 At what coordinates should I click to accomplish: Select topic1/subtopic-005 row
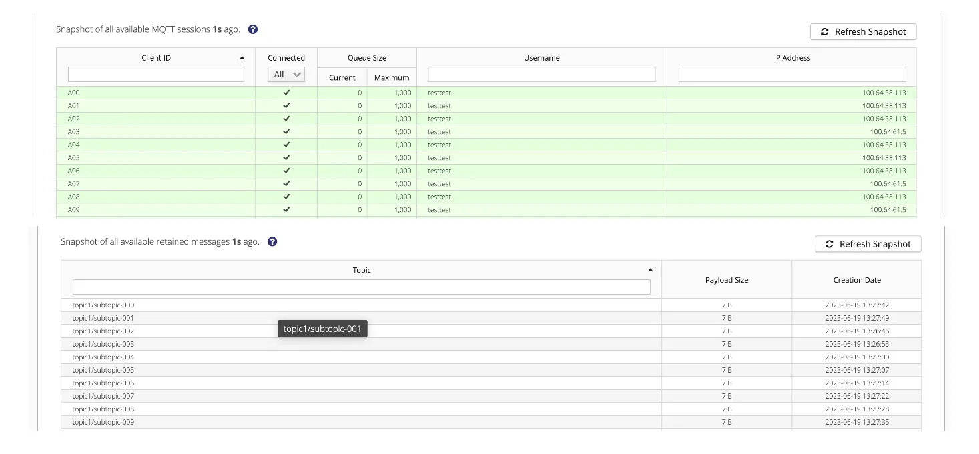coord(491,370)
